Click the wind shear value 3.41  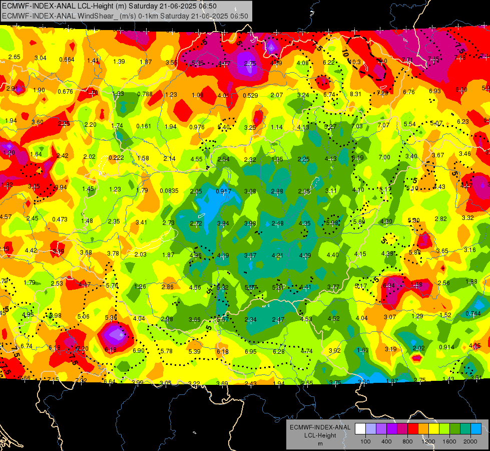point(141,222)
